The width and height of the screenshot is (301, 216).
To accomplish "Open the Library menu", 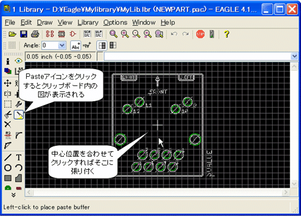I will [88, 22].
